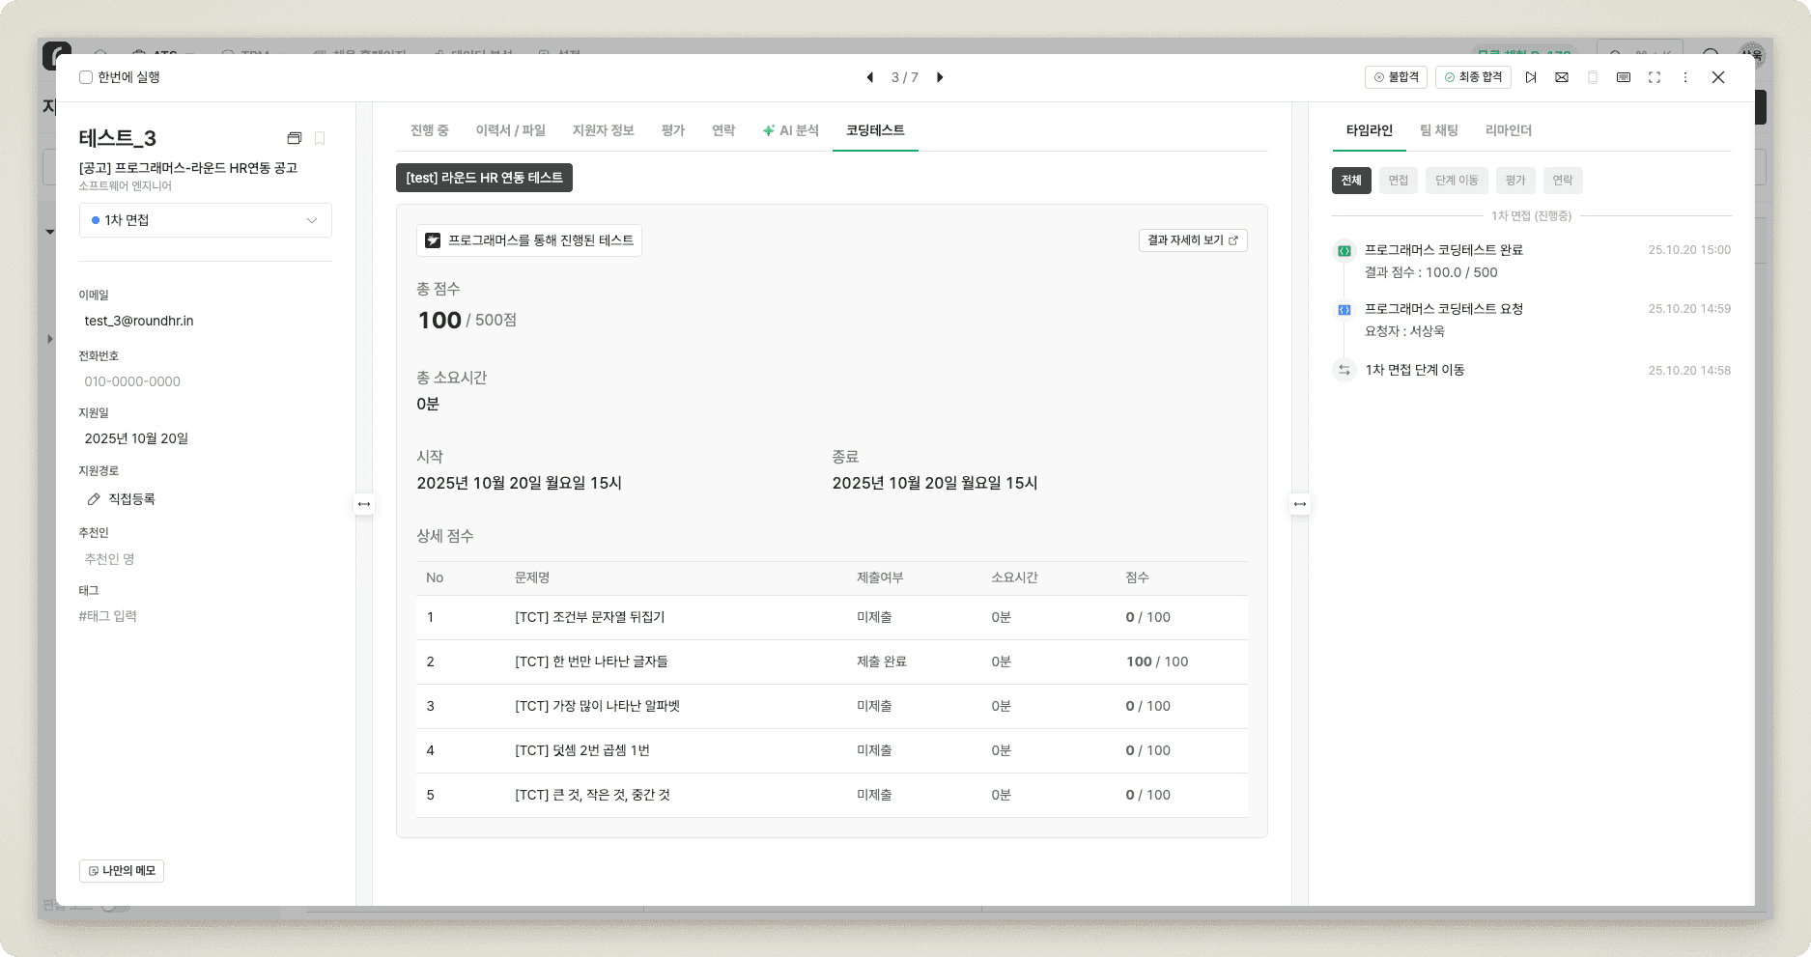Toggle the 한번에 실행 checkbox
The image size is (1811, 957).
click(x=86, y=77)
